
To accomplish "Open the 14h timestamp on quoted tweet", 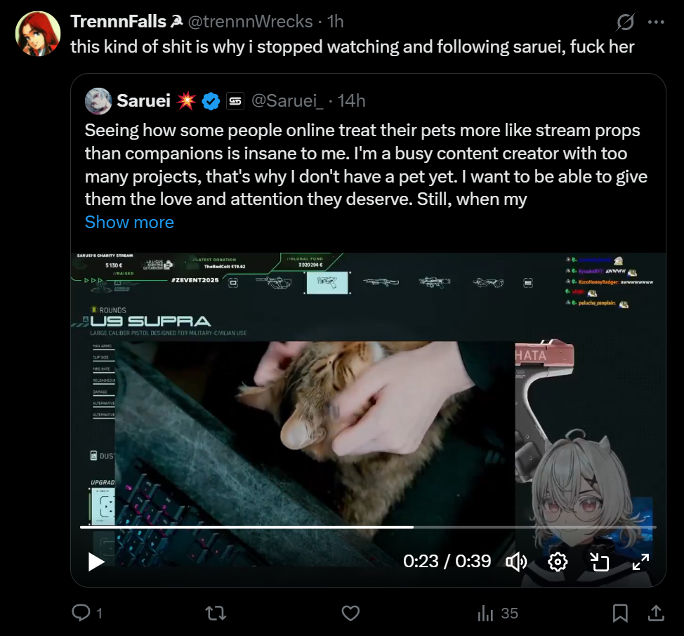I will coord(351,100).
